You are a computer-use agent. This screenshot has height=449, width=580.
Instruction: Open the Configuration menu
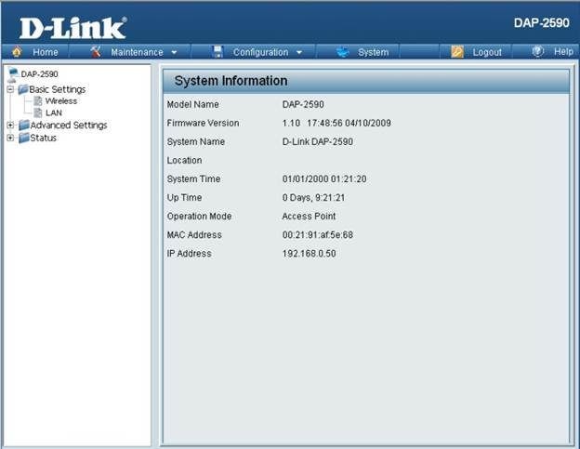point(260,52)
